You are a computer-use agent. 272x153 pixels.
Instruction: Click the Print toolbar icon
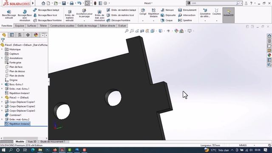[71, 3]
